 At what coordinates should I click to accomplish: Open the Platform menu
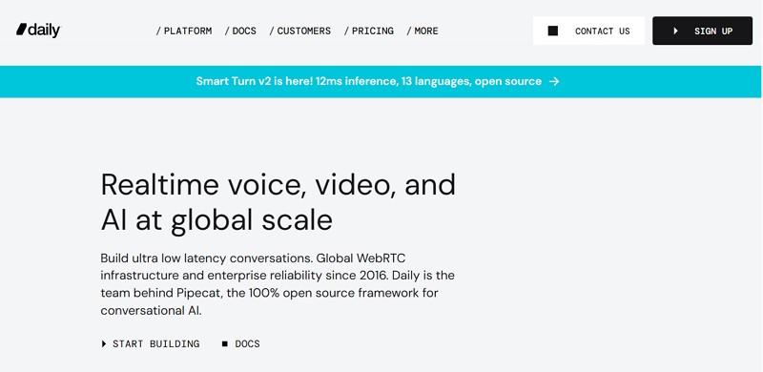(x=184, y=31)
